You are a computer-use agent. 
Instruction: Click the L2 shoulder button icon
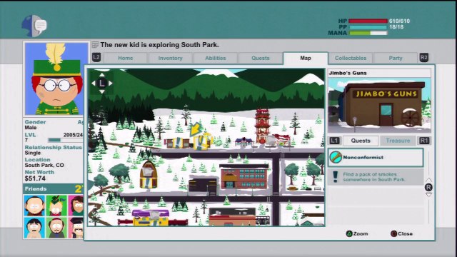96,57
